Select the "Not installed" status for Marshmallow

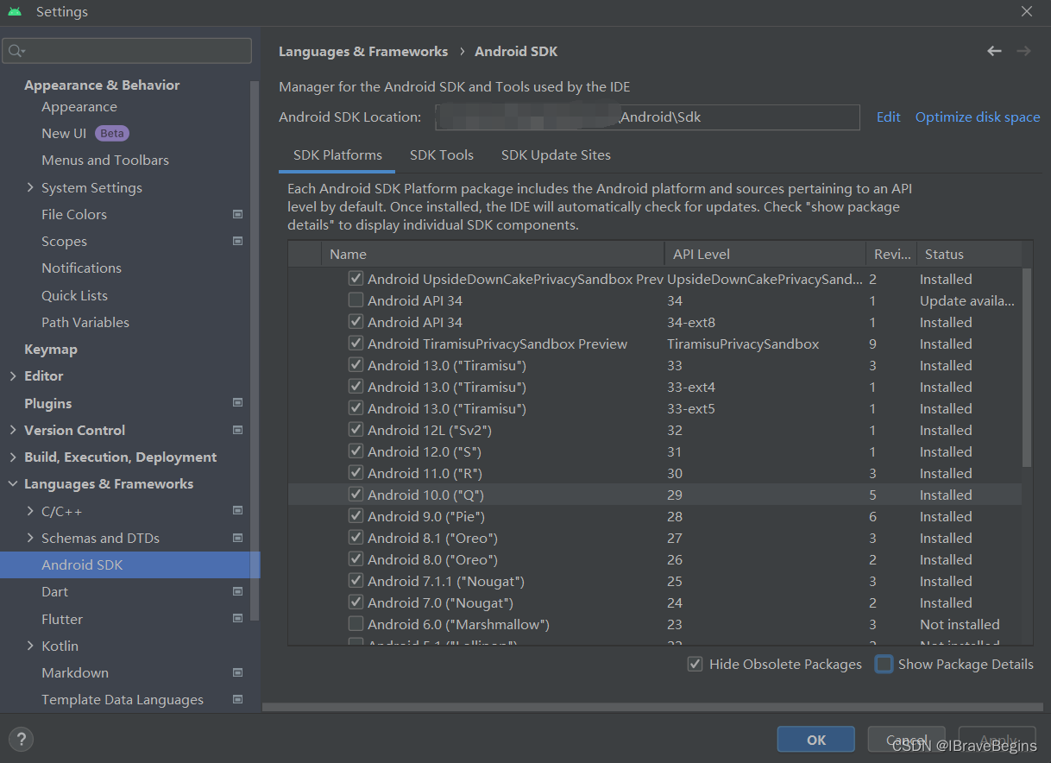point(960,624)
